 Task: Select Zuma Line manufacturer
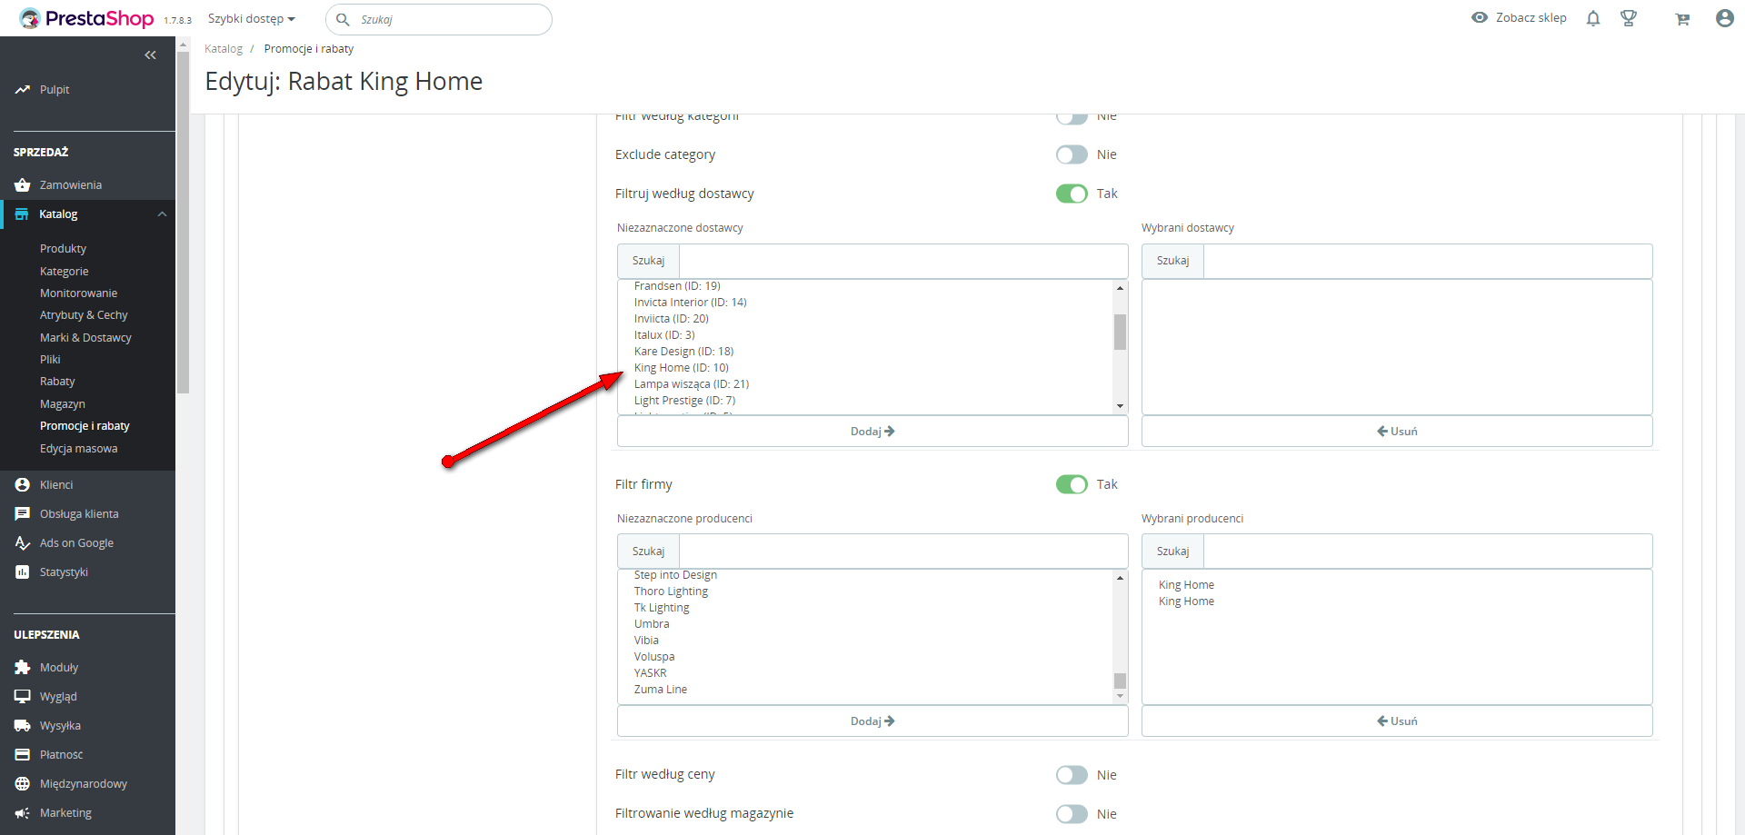(661, 690)
